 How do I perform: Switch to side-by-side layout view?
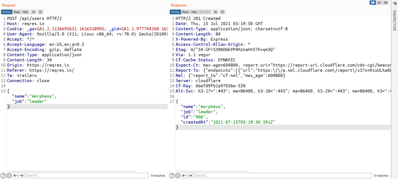tap(373, 3)
